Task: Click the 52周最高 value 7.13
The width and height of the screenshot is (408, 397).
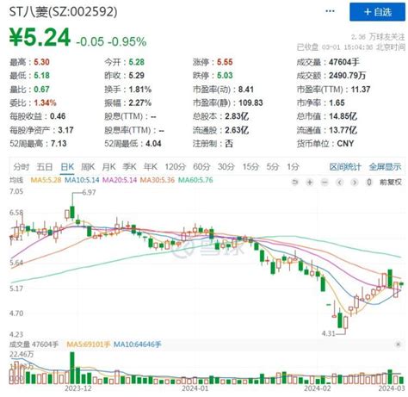Action: pyautogui.click(x=59, y=144)
